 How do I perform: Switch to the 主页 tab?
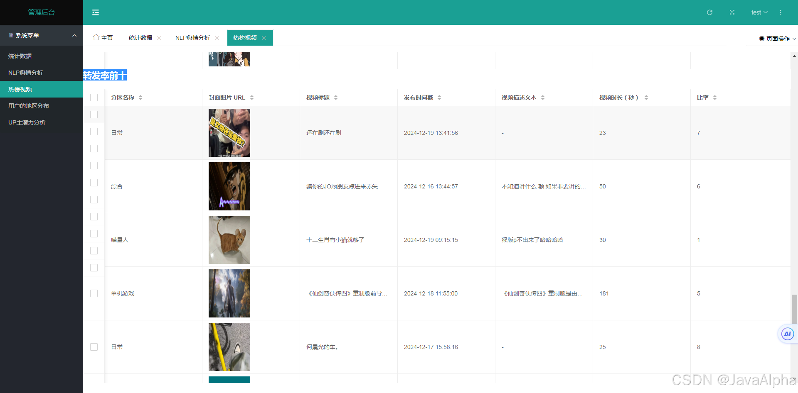click(x=103, y=38)
